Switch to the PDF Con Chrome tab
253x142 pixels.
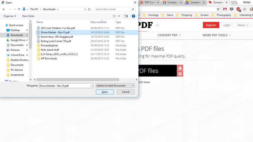click(149, 2)
